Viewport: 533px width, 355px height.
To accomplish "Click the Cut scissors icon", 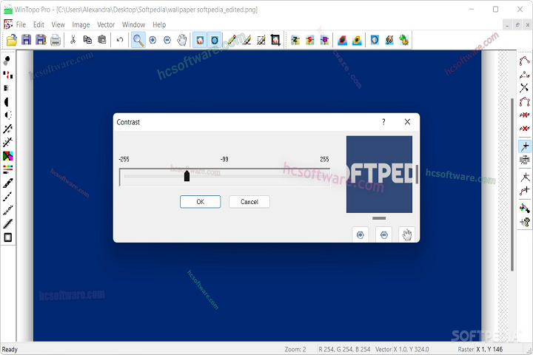I will [73, 40].
